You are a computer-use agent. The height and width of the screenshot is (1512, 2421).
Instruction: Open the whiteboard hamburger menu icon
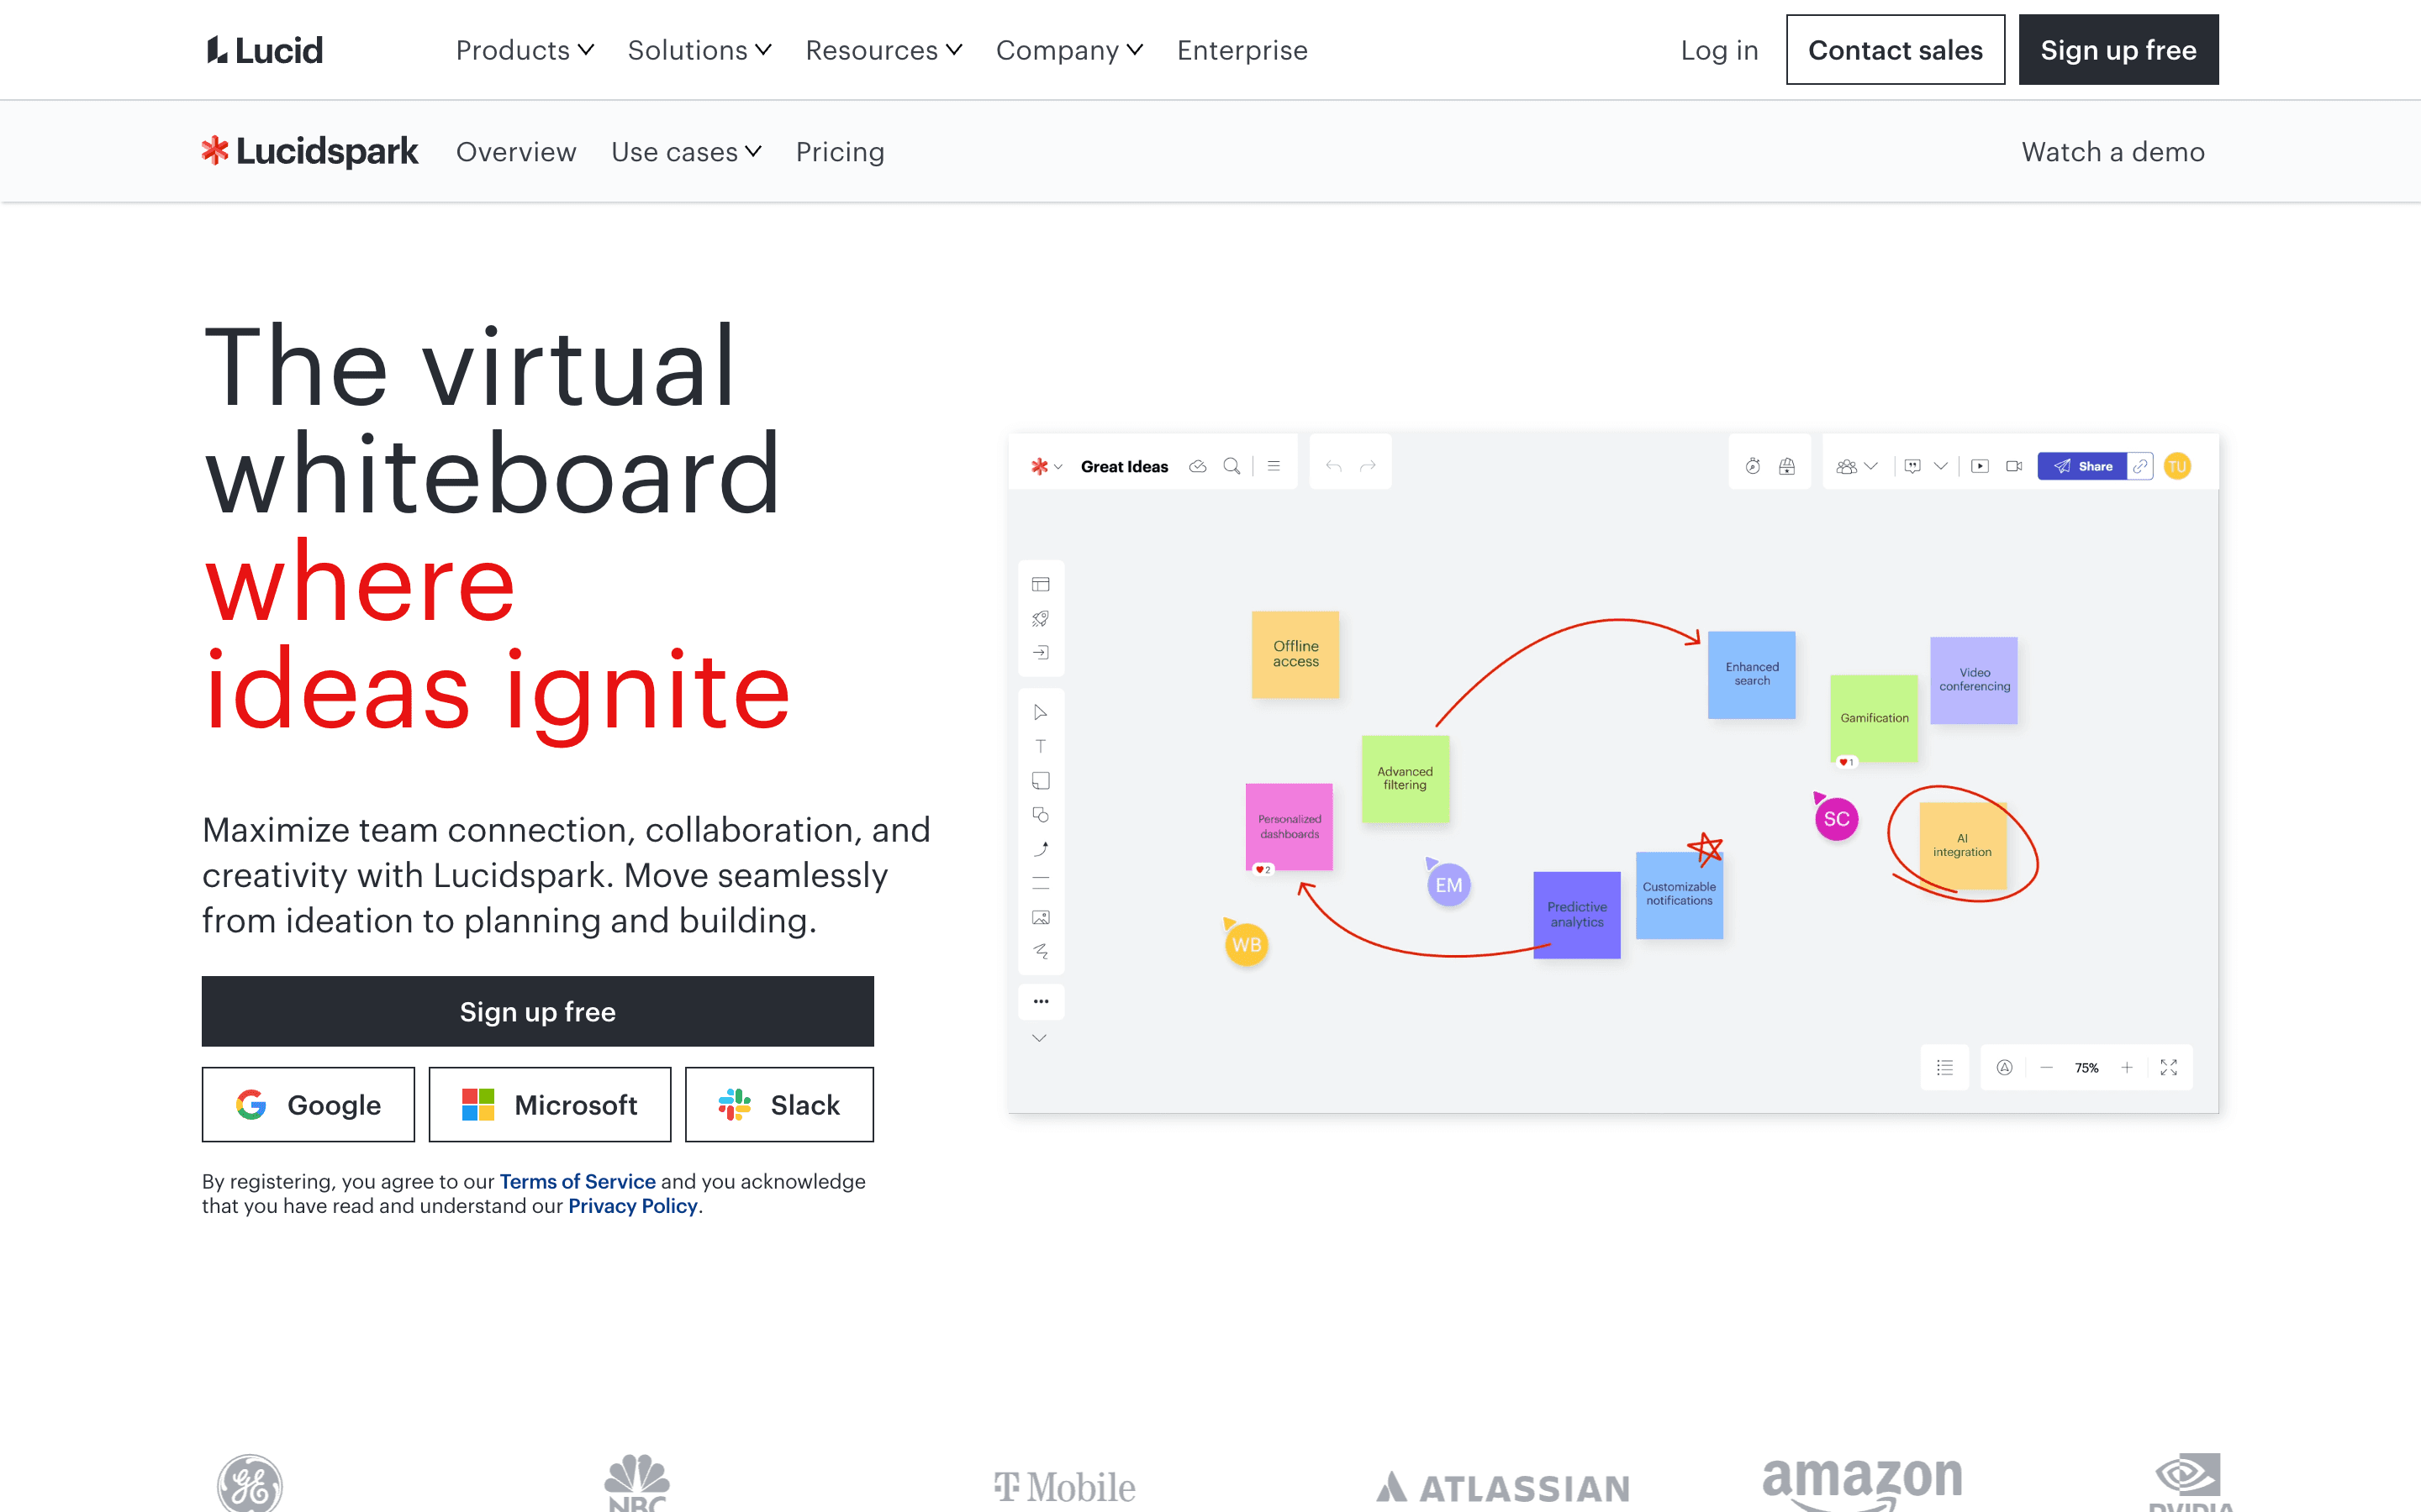1274,466
